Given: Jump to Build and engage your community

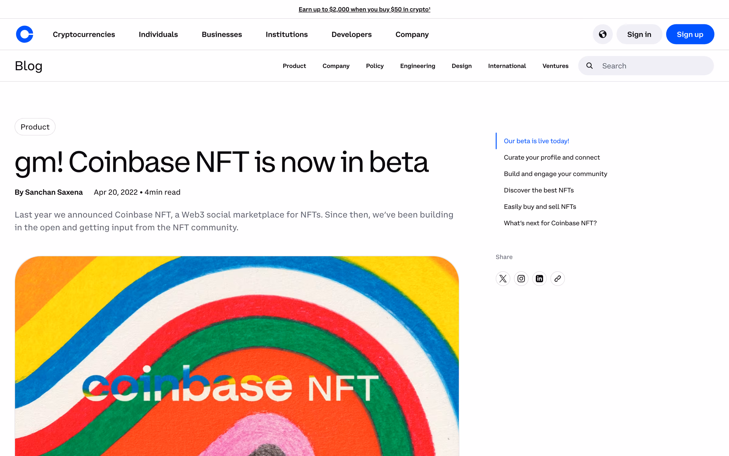Looking at the screenshot, I should pyautogui.click(x=555, y=174).
